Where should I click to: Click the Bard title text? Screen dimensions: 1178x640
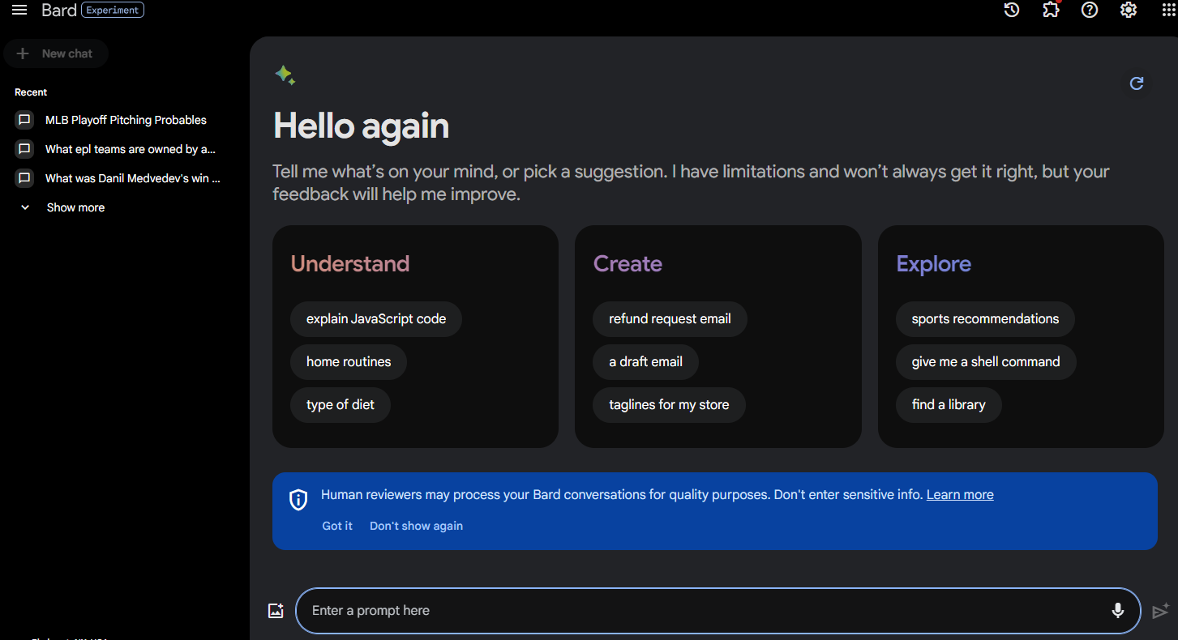point(59,11)
